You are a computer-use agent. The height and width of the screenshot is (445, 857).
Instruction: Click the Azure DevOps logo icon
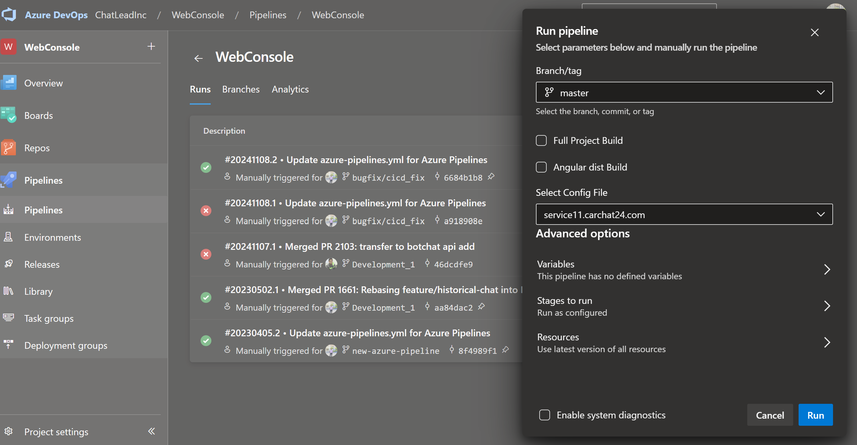click(9, 15)
